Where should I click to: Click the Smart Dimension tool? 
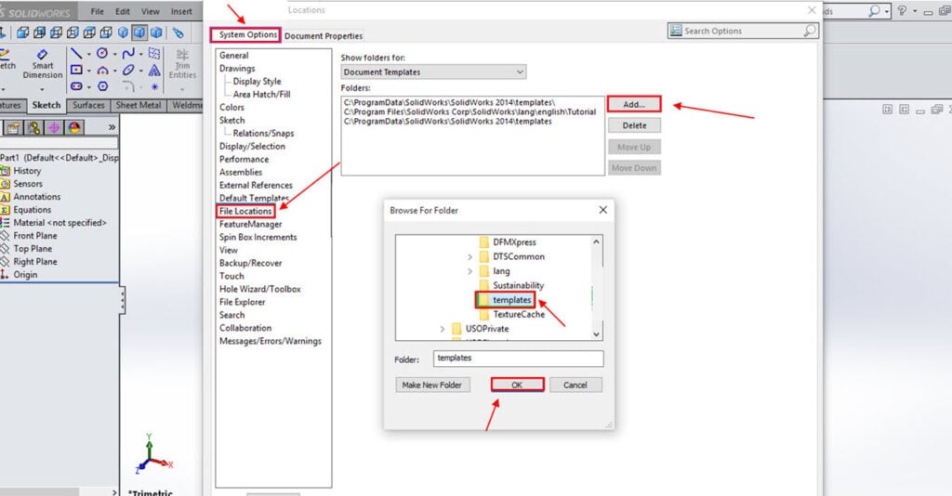point(43,64)
